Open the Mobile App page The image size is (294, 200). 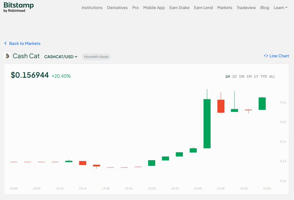[154, 8]
